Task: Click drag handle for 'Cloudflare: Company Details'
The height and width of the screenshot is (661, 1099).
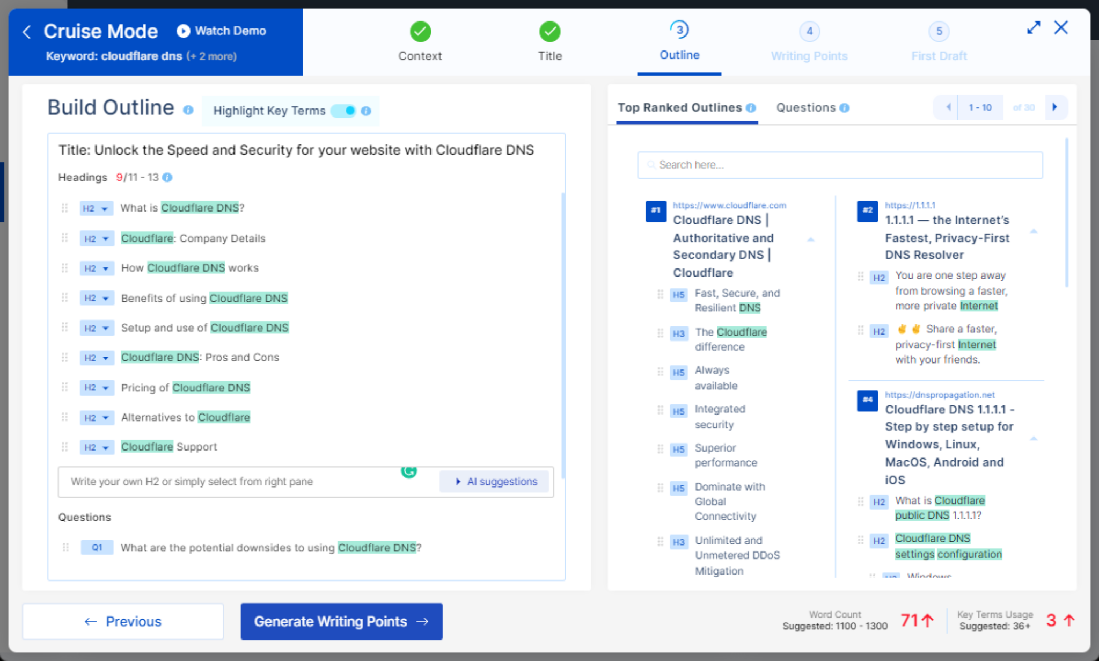Action: coord(64,238)
